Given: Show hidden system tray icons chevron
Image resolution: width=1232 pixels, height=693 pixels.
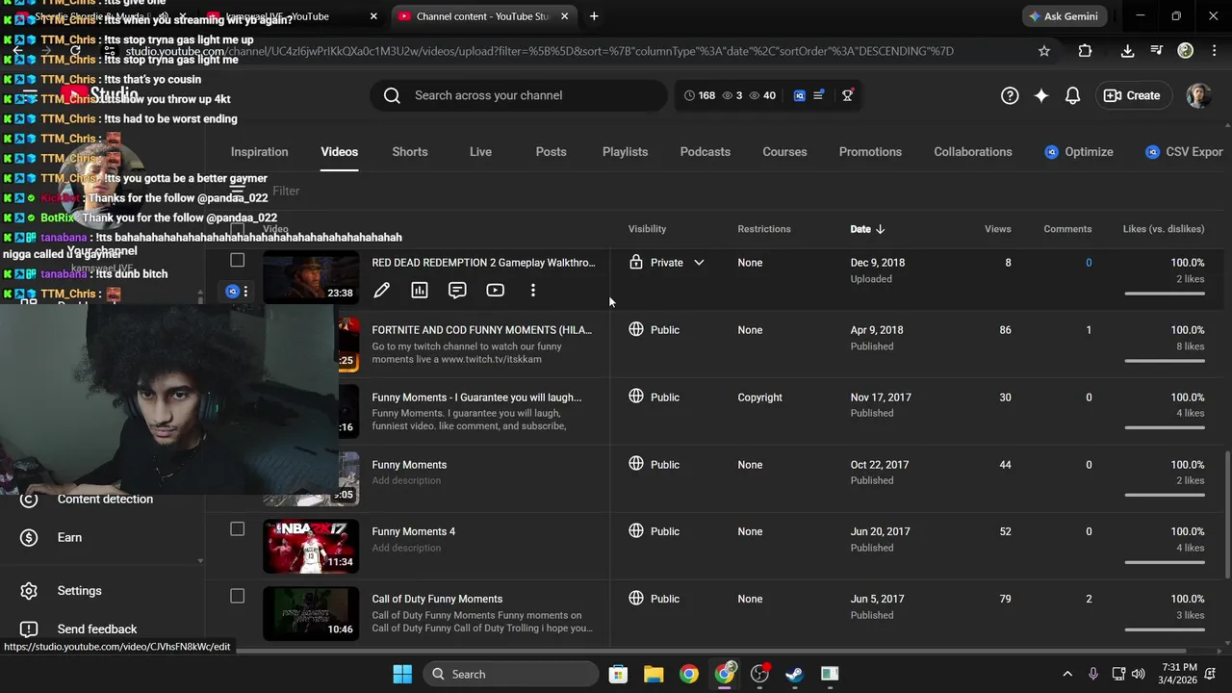Looking at the screenshot, I should (x=1066, y=674).
